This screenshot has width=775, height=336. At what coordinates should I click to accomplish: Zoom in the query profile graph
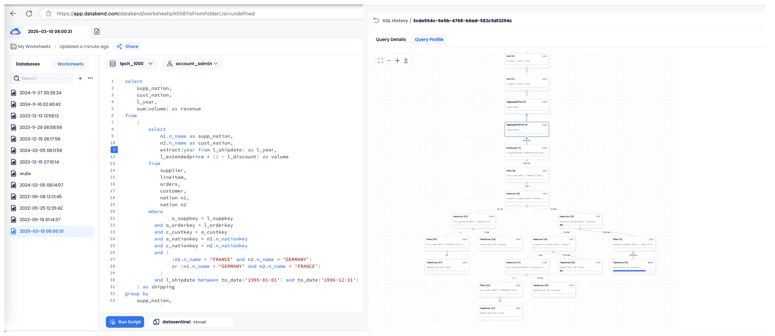(397, 60)
